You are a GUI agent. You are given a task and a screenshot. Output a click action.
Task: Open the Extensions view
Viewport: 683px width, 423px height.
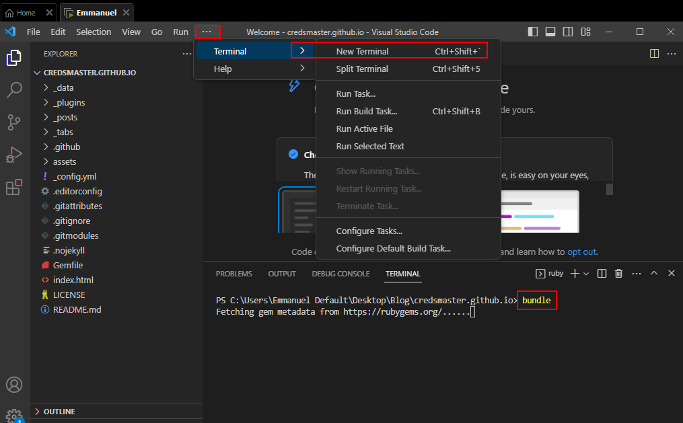coord(14,187)
